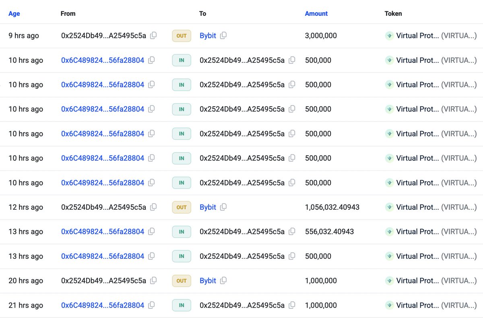Click the OUT badge in the 20 hrs ago row

pyautogui.click(x=182, y=281)
